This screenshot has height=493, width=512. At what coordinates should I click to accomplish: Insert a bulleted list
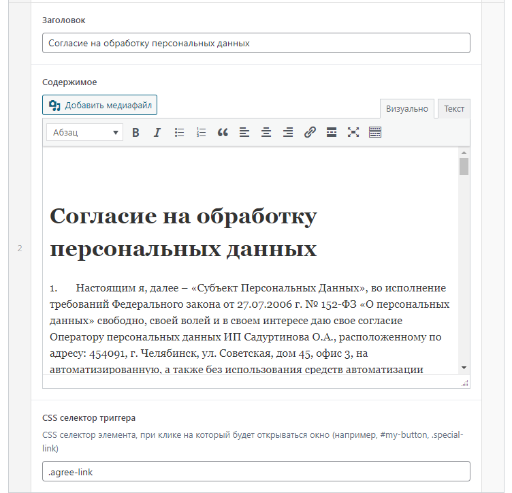pos(179,133)
